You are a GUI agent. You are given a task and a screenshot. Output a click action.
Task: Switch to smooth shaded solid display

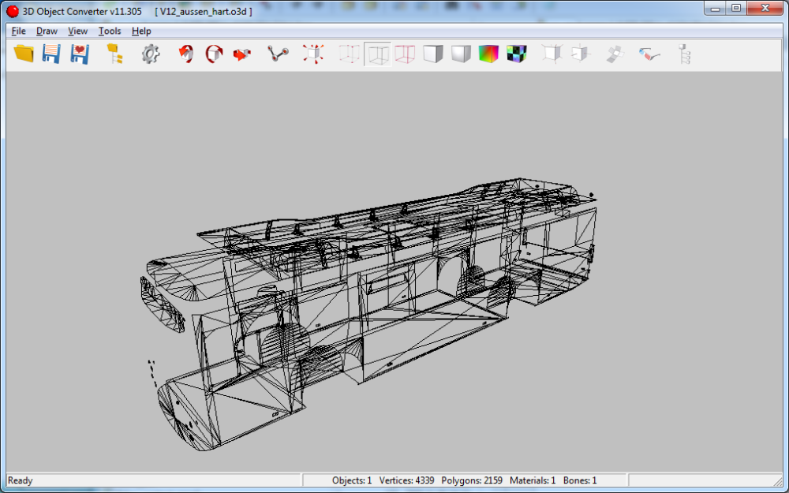tap(461, 54)
